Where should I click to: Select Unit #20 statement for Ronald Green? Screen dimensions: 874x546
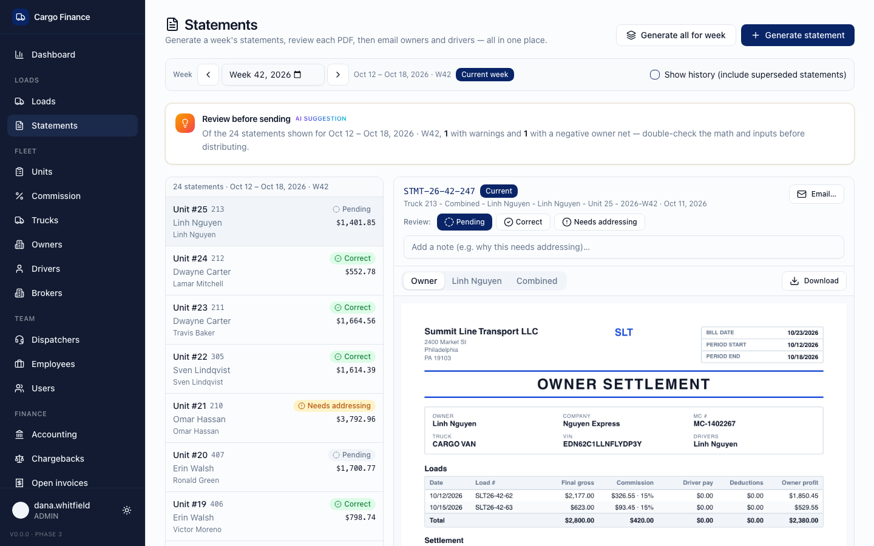[x=274, y=467]
